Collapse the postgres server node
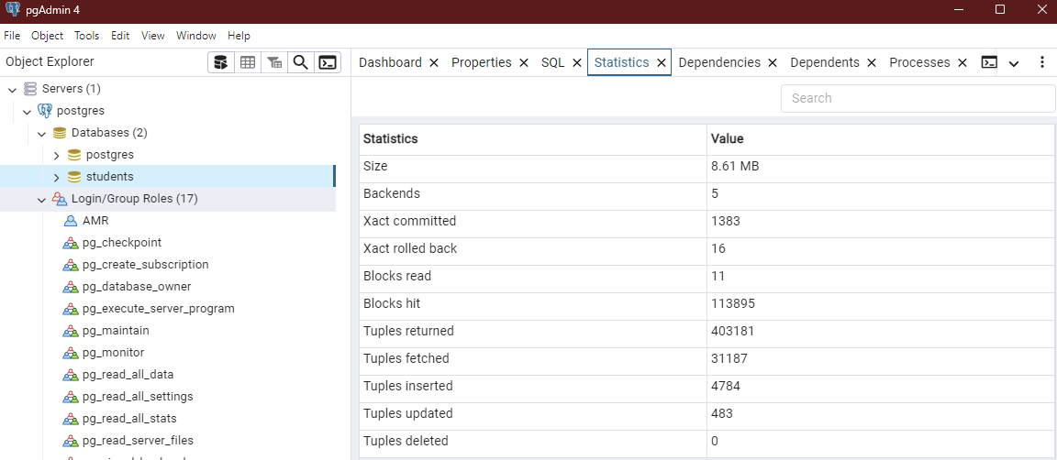Viewport: 1057px width, 460px height. (x=27, y=111)
